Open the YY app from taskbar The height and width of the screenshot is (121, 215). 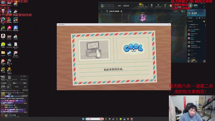[x=106, y=119]
